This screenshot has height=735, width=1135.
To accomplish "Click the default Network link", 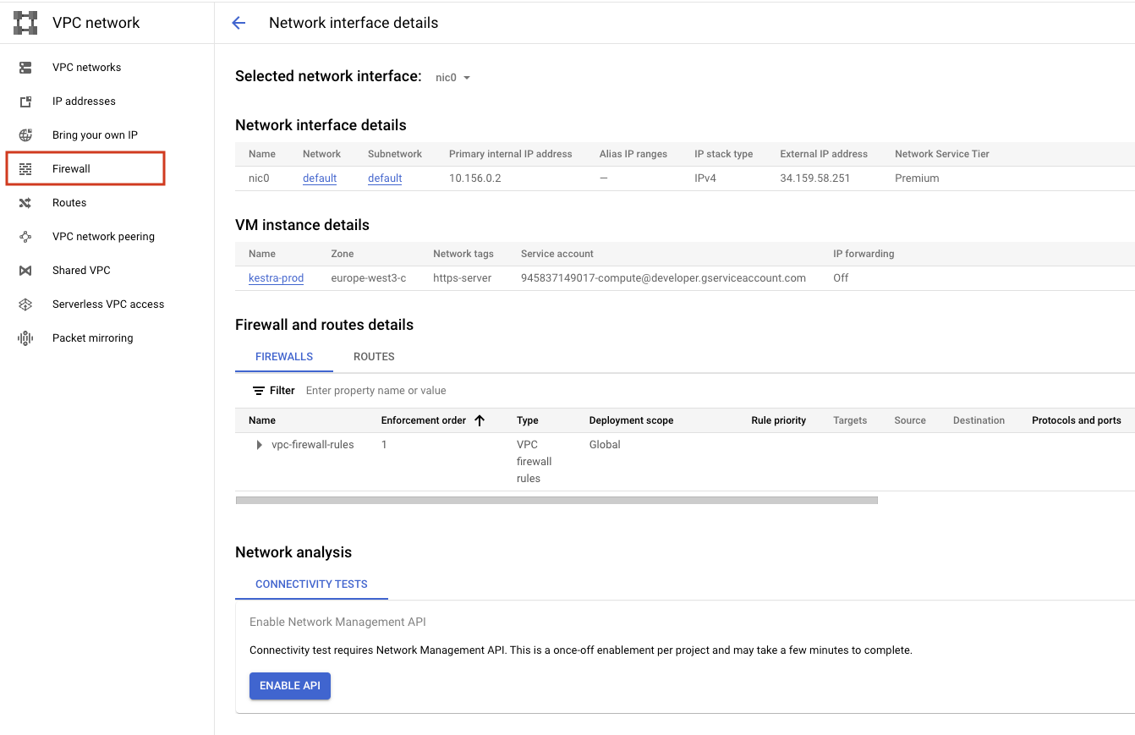I will tap(319, 178).
